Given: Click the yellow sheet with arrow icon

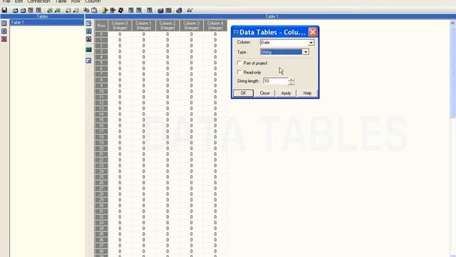Looking at the screenshot, I should pyautogui.click(x=105, y=11).
